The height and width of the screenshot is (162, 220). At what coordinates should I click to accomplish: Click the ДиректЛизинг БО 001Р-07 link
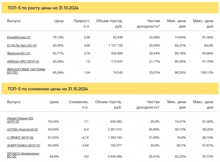20,120
